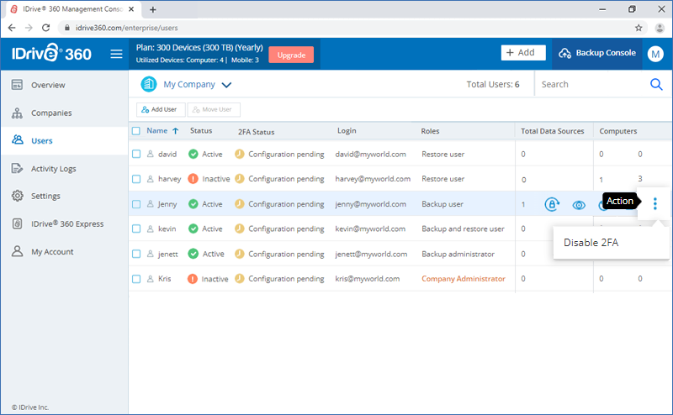The width and height of the screenshot is (673, 415).
Task: Click the Settings gear icon in sidebar
Action: coord(17,196)
